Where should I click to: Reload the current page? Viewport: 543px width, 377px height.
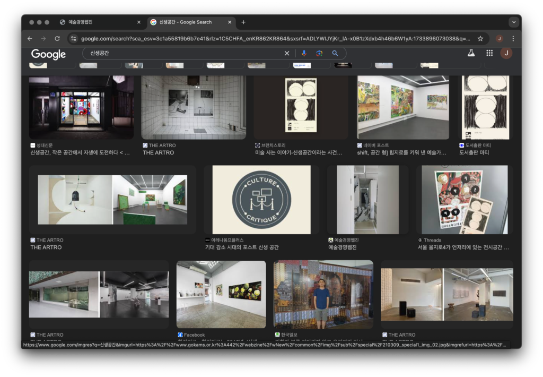click(x=57, y=39)
